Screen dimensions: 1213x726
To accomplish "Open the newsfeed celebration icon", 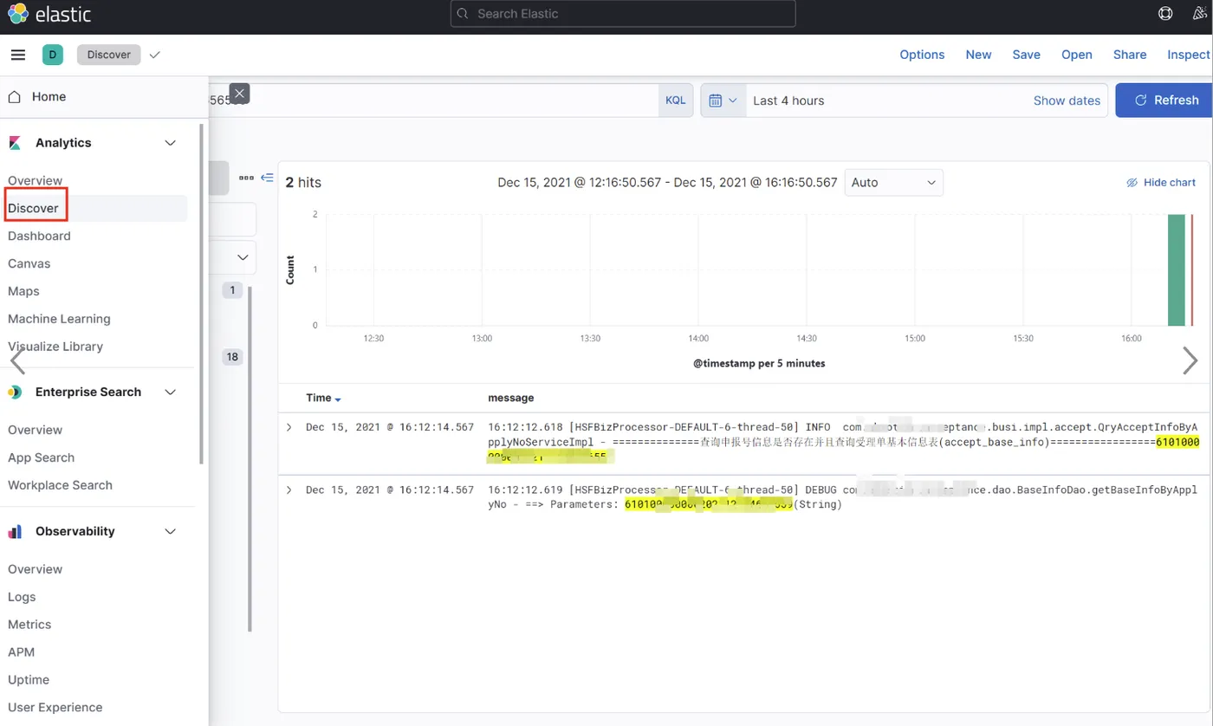I will pyautogui.click(x=1201, y=14).
